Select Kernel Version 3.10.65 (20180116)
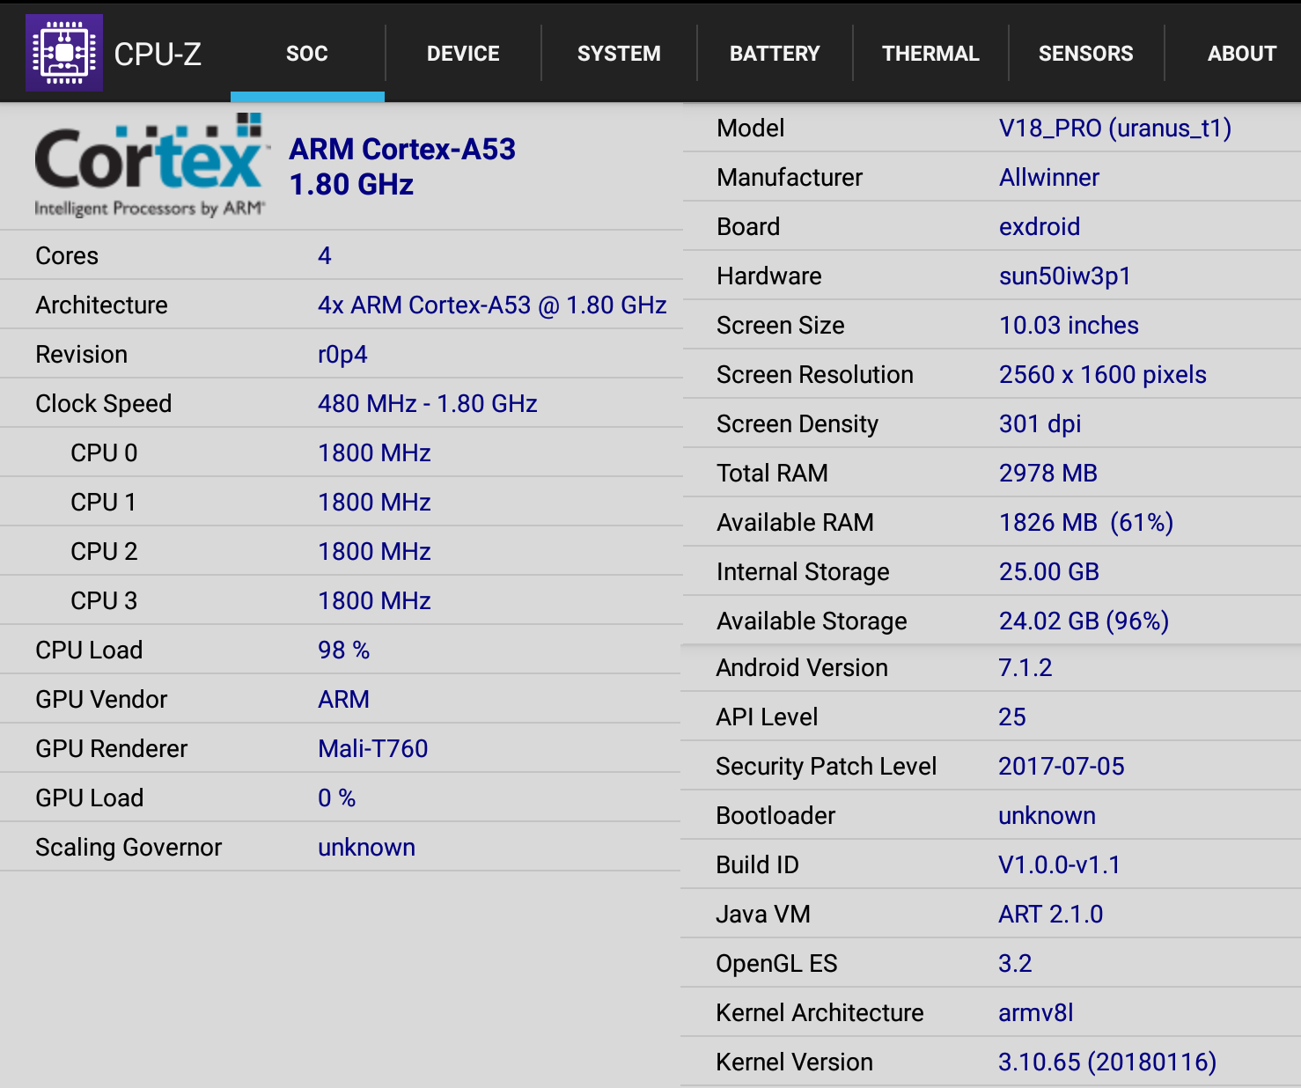This screenshot has height=1088, width=1301. (x=1107, y=1062)
